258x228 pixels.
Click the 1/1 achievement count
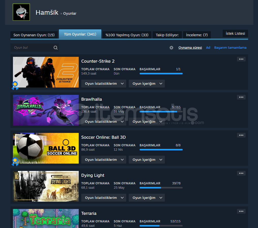tap(178, 69)
